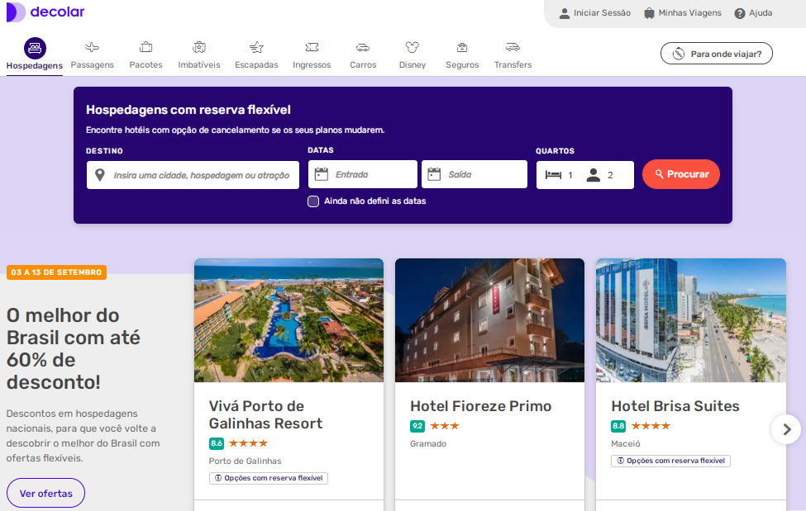Click the Gramado location text
This screenshot has width=806, height=511.
(428, 443)
